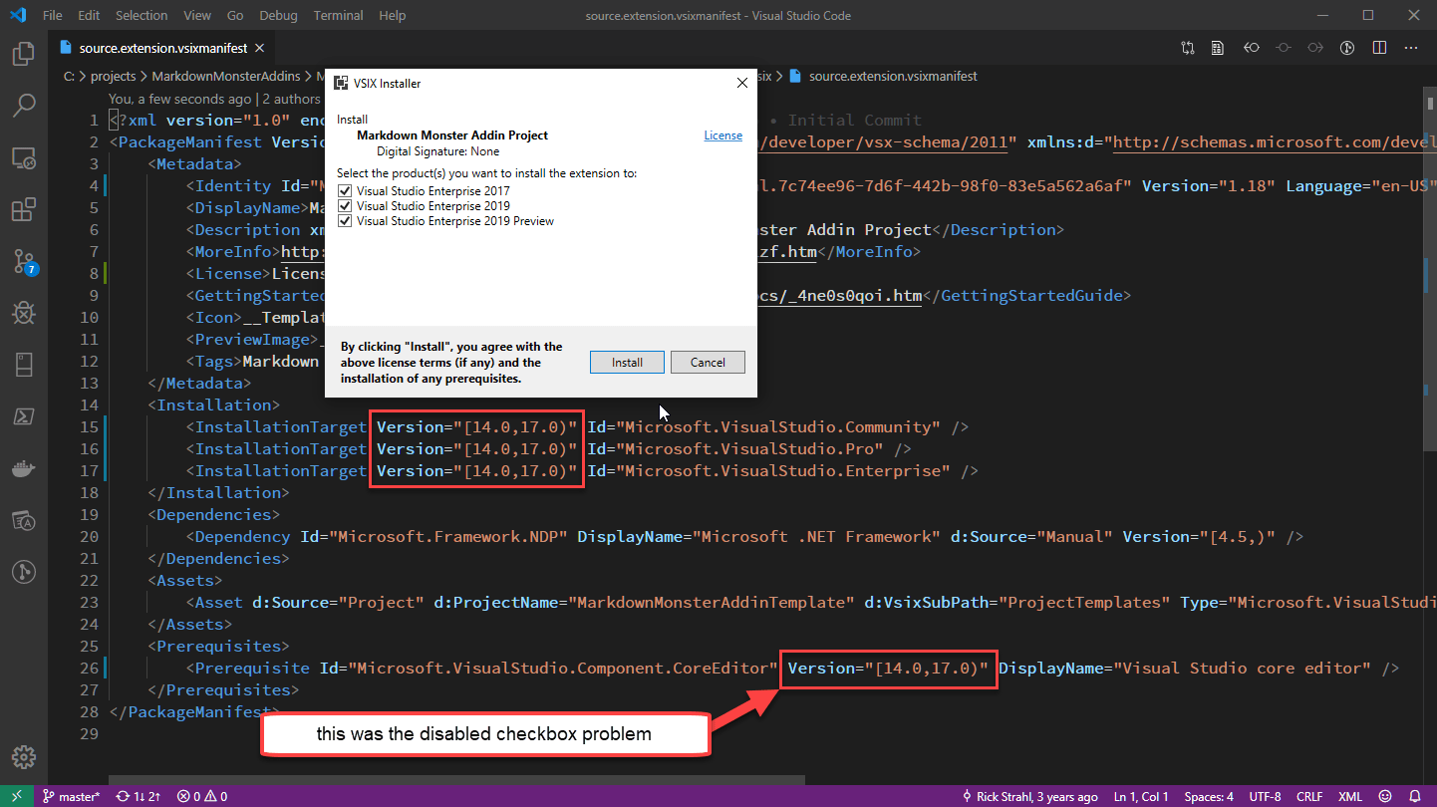Image resolution: width=1437 pixels, height=807 pixels.
Task: Select the source.extension.vsixmanifest editor tab
Action: (161, 47)
